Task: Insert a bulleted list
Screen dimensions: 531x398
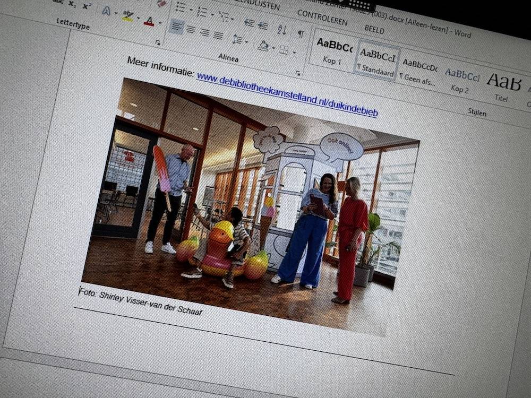Action: coord(181,7)
